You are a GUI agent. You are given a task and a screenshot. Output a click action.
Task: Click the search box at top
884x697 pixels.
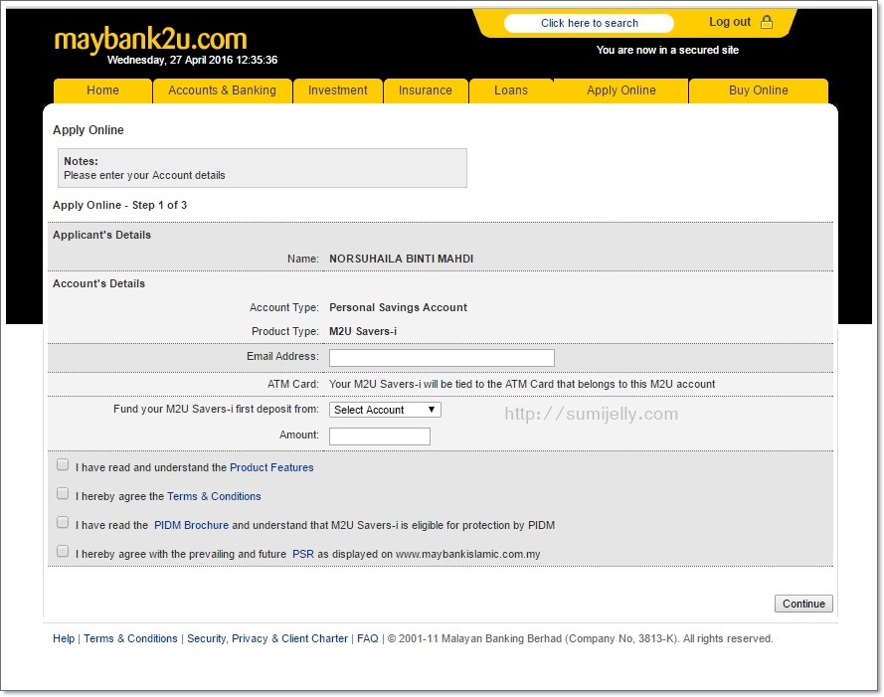589,23
